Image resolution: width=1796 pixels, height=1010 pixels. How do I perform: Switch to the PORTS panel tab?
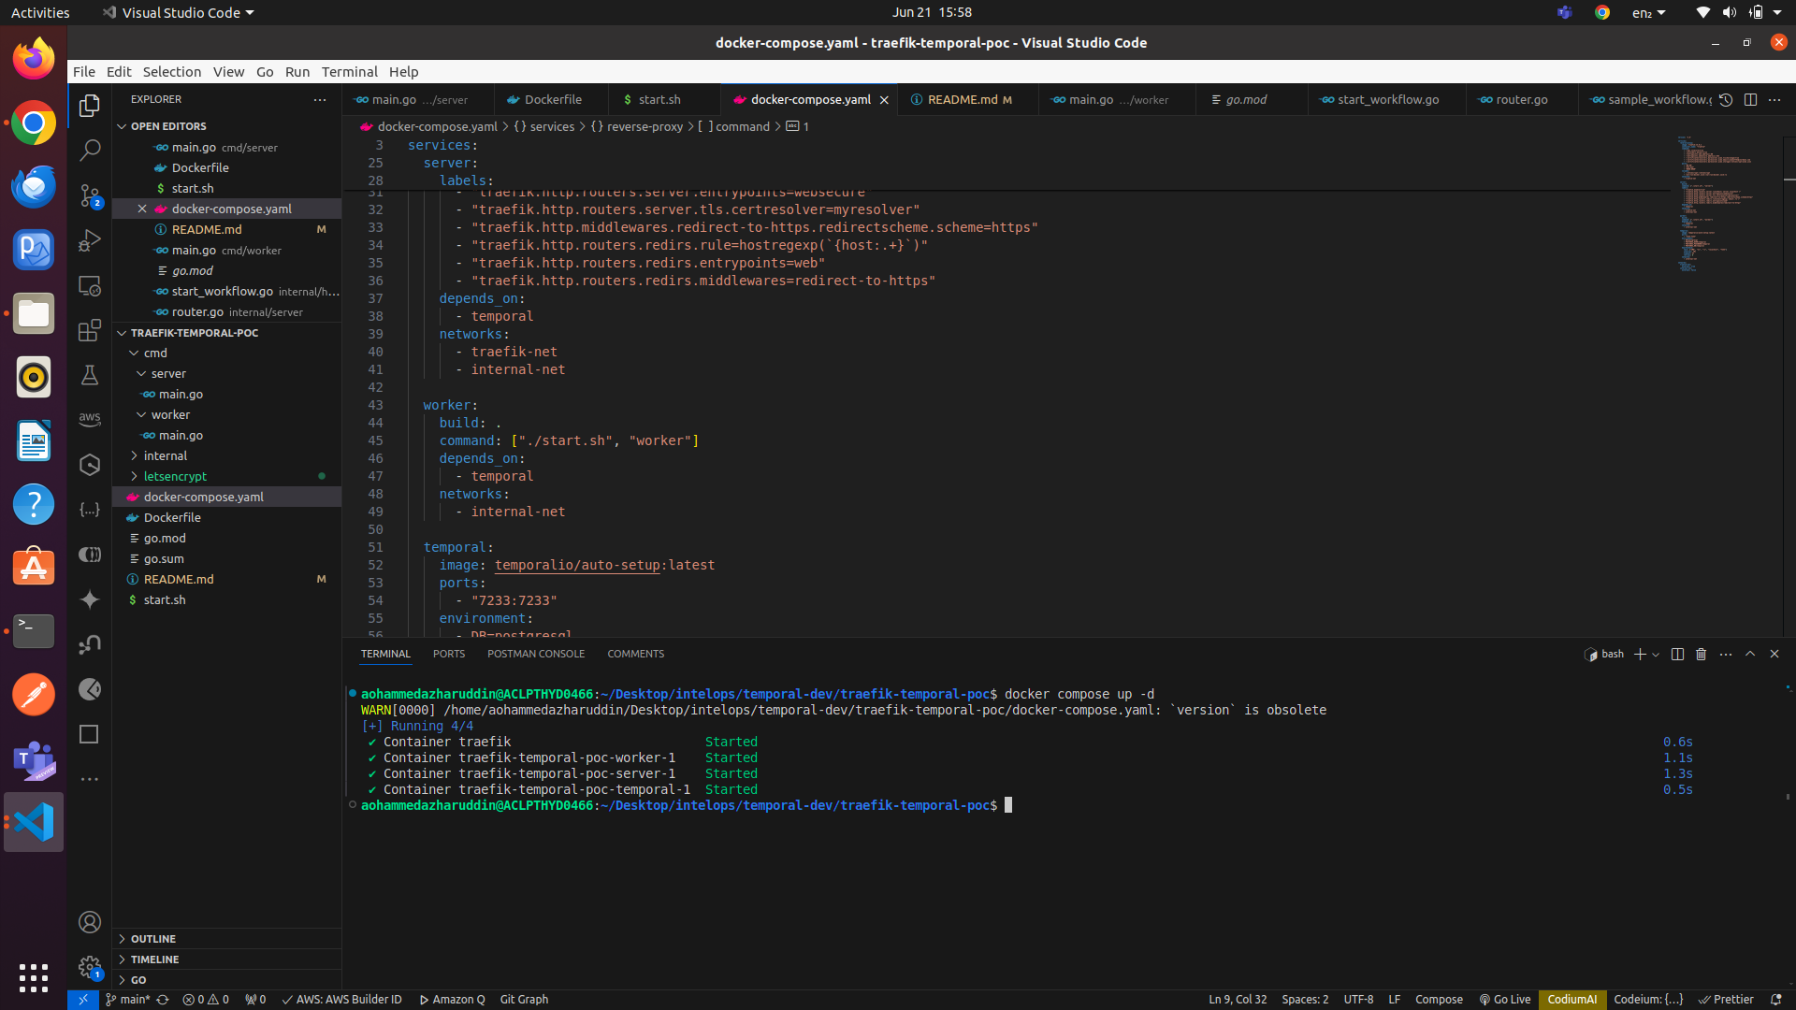449,654
